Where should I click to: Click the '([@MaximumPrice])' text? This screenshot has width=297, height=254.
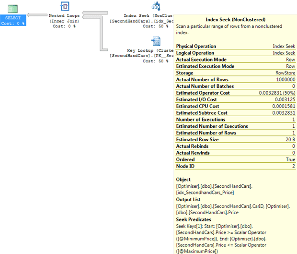(197, 251)
